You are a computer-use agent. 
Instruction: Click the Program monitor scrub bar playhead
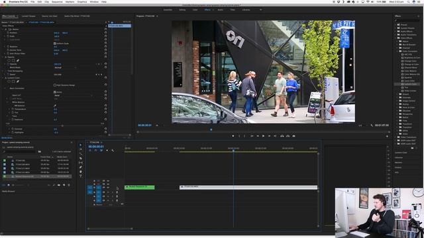[211, 130]
